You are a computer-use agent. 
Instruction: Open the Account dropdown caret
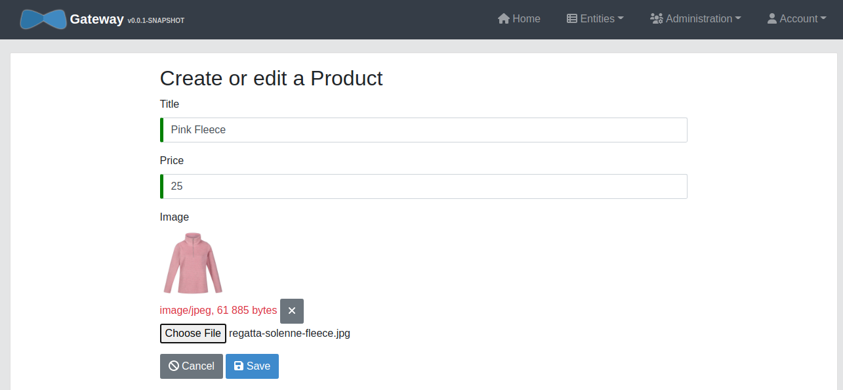click(x=823, y=19)
